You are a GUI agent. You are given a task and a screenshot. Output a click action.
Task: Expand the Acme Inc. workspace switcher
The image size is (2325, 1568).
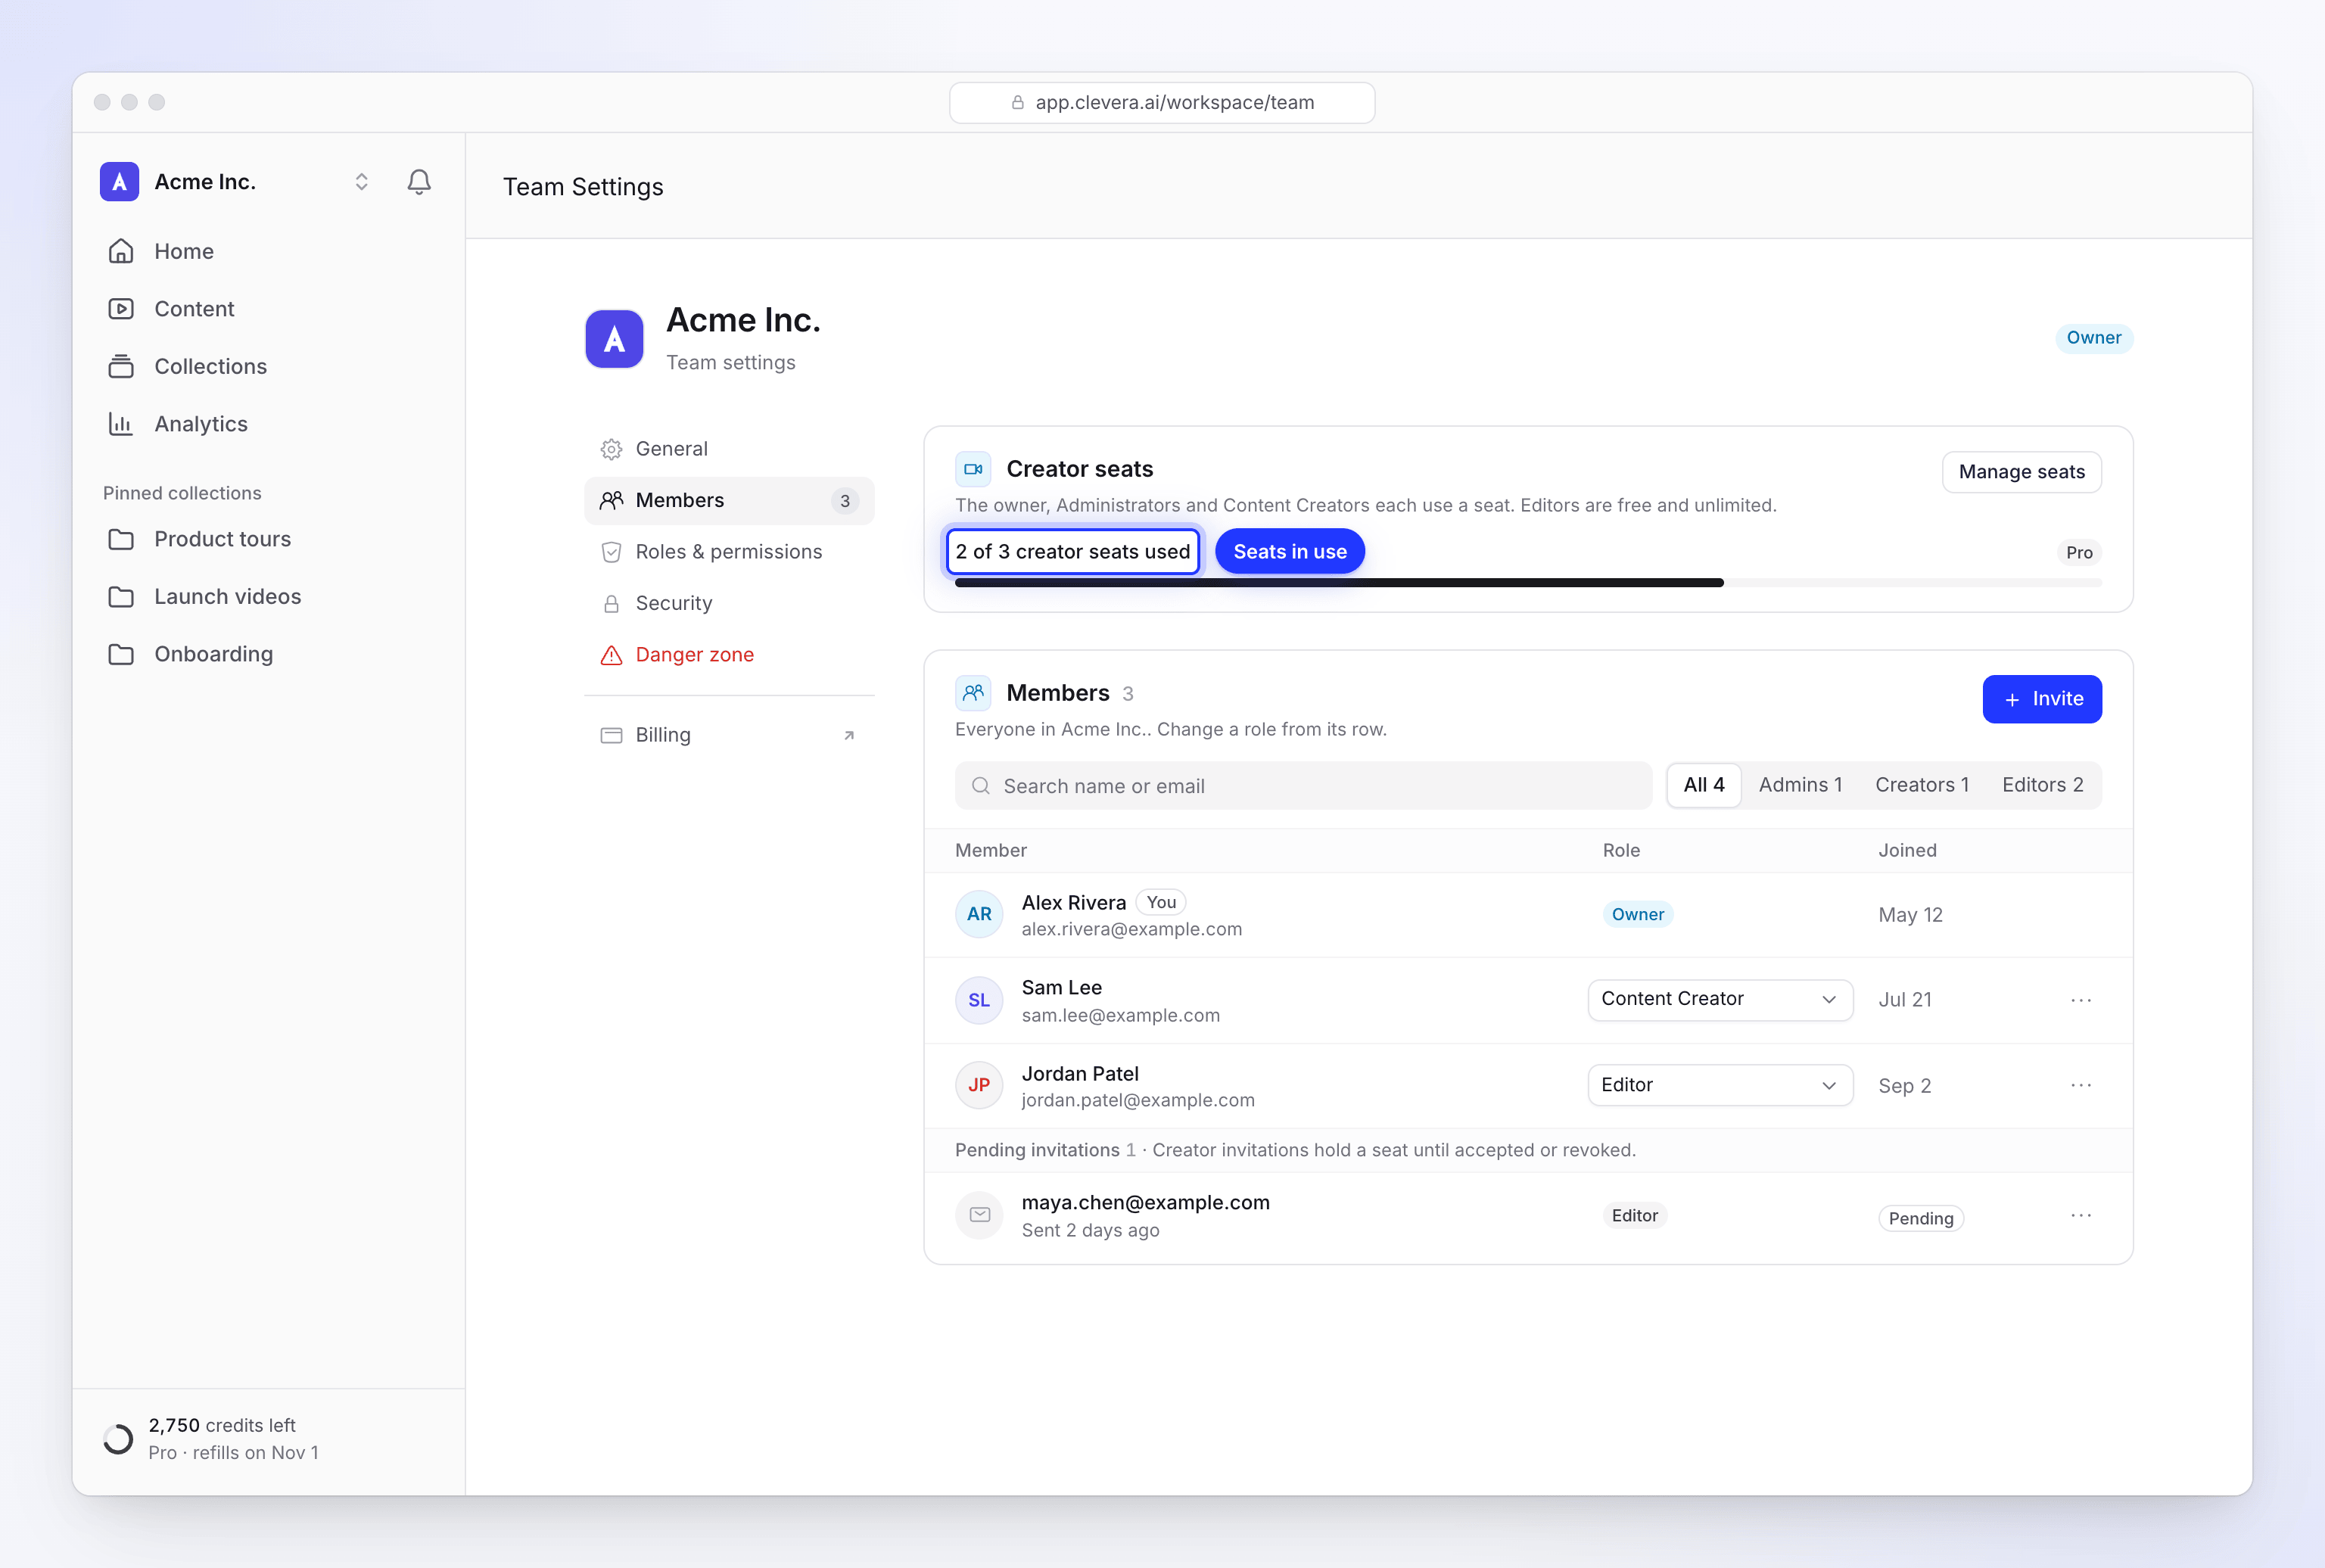click(x=361, y=182)
